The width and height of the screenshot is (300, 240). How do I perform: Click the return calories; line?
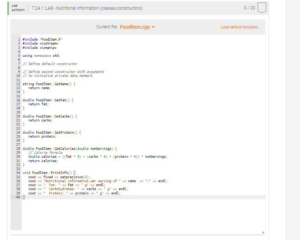[43, 161]
